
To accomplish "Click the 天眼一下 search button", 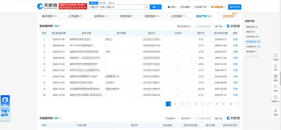I will pos(155,7).
